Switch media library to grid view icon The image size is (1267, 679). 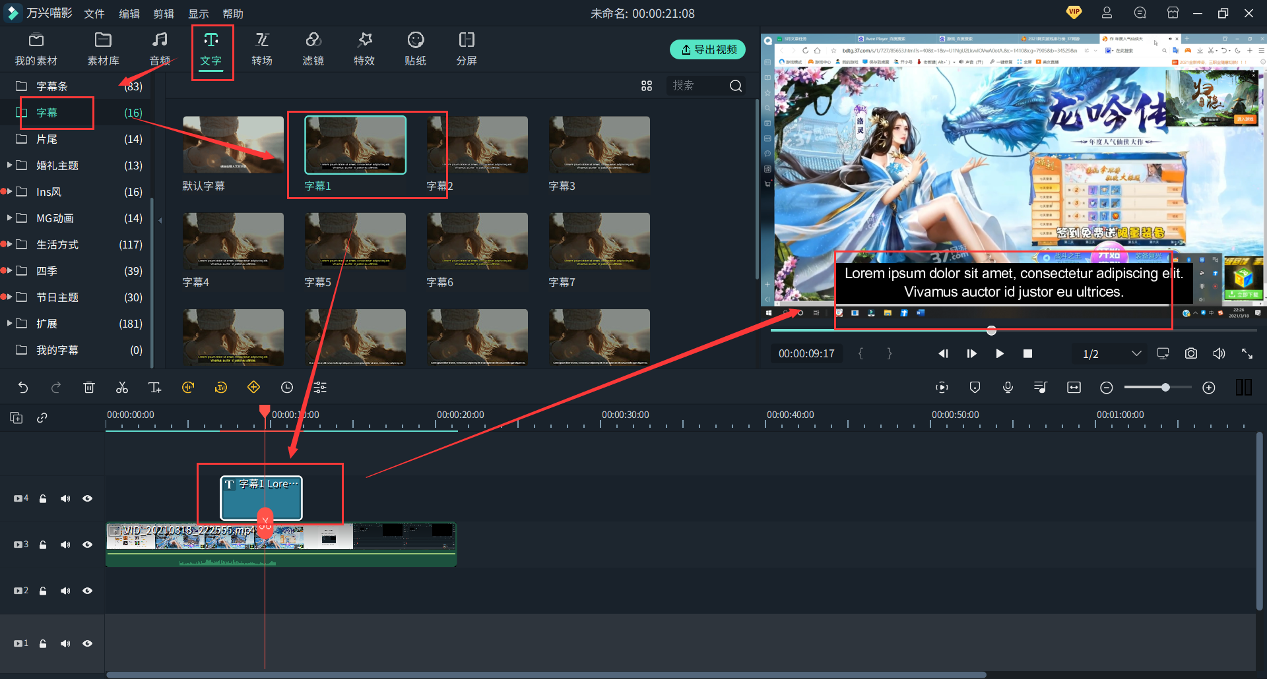point(647,86)
